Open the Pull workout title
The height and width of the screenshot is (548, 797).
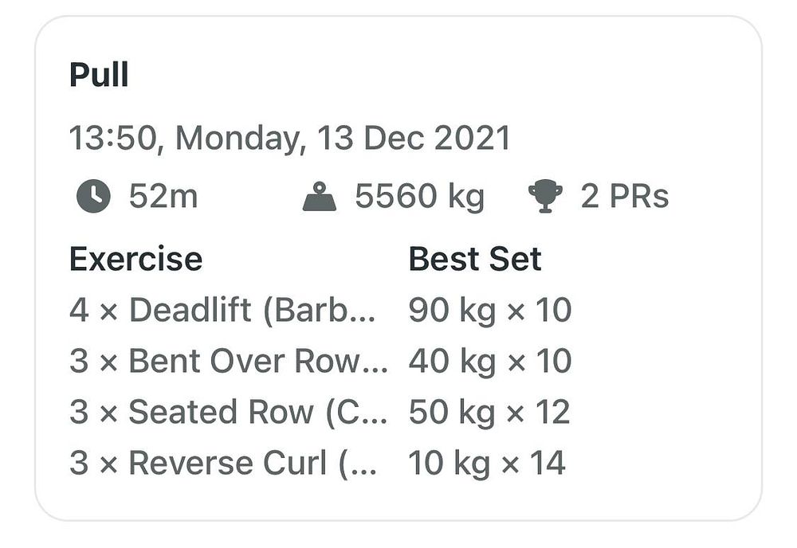click(x=99, y=75)
